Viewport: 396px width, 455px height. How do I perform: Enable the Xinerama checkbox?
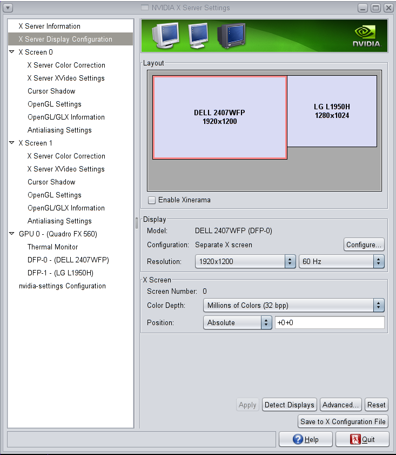click(152, 200)
